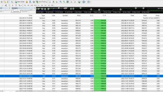Select the text label tool
Viewport: 163px width, 92px height.
(16, 5)
